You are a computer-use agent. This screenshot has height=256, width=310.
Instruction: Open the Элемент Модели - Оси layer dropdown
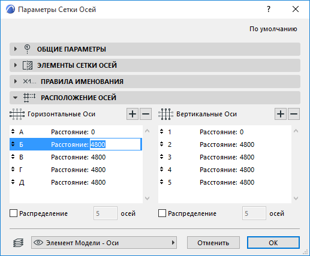[x=104, y=243]
